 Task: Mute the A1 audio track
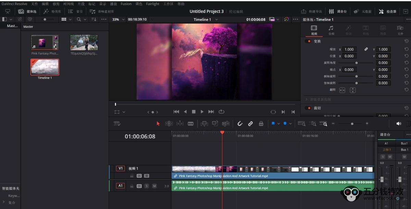coord(154,186)
